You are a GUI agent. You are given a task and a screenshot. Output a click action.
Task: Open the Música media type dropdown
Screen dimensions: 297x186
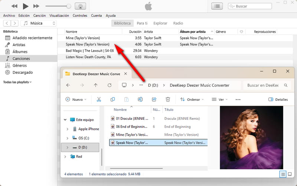tap(39, 23)
